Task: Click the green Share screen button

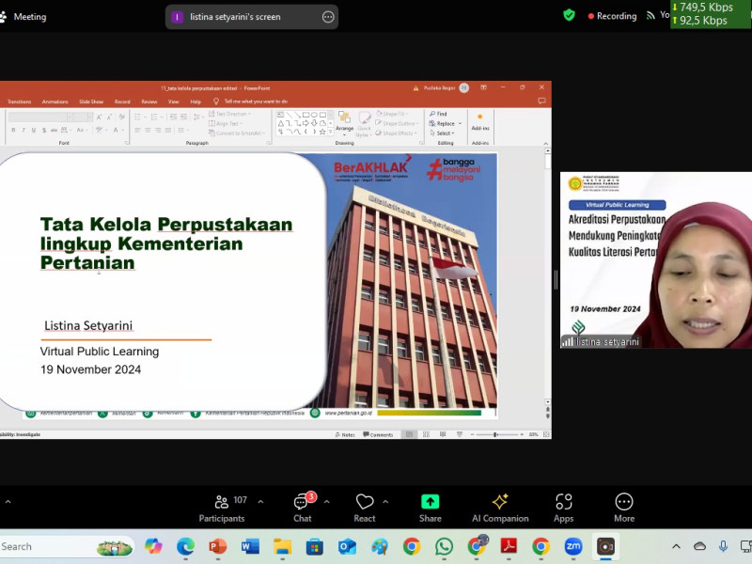Action: coord(430,508)
